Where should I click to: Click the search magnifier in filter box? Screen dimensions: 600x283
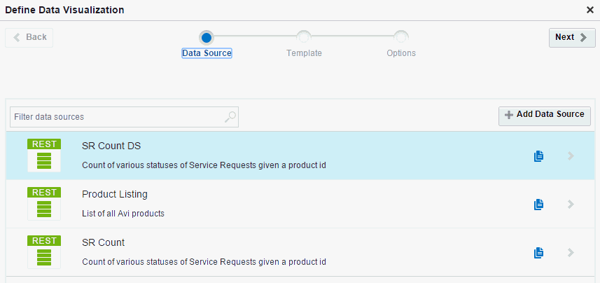pos(230,117)
